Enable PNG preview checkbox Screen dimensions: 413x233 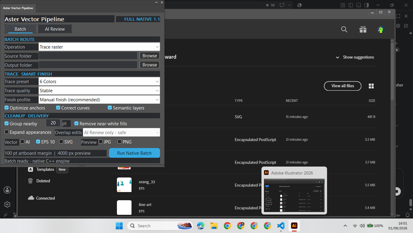pyautogui.click(x=120, y=141)
